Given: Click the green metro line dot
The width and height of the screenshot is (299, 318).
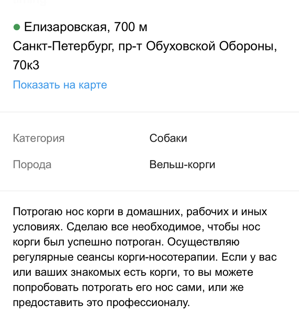Looking at the screenshot, I should 17,27.
